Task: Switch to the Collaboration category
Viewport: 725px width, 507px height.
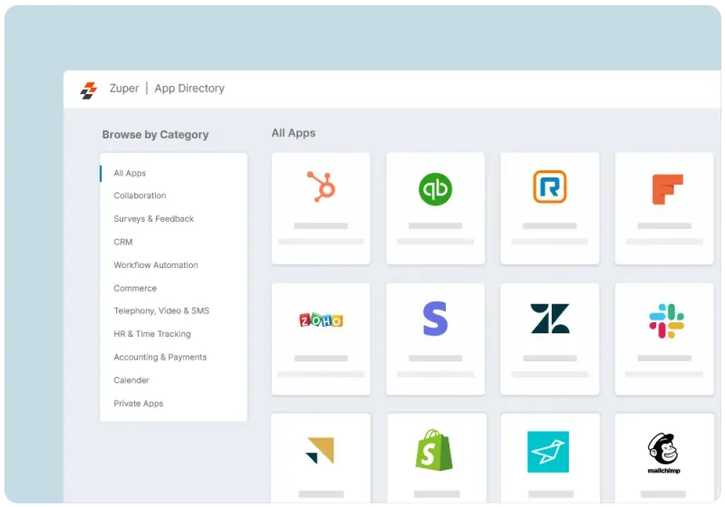Action: tap(140, 196)
